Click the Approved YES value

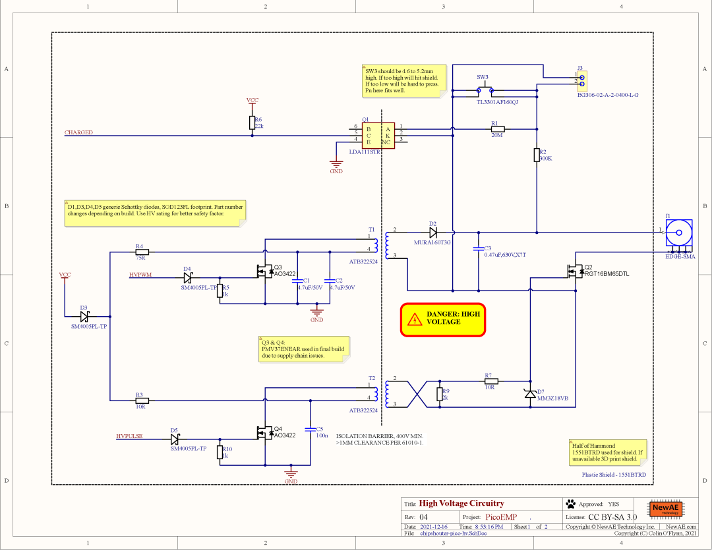pos(614,504)
